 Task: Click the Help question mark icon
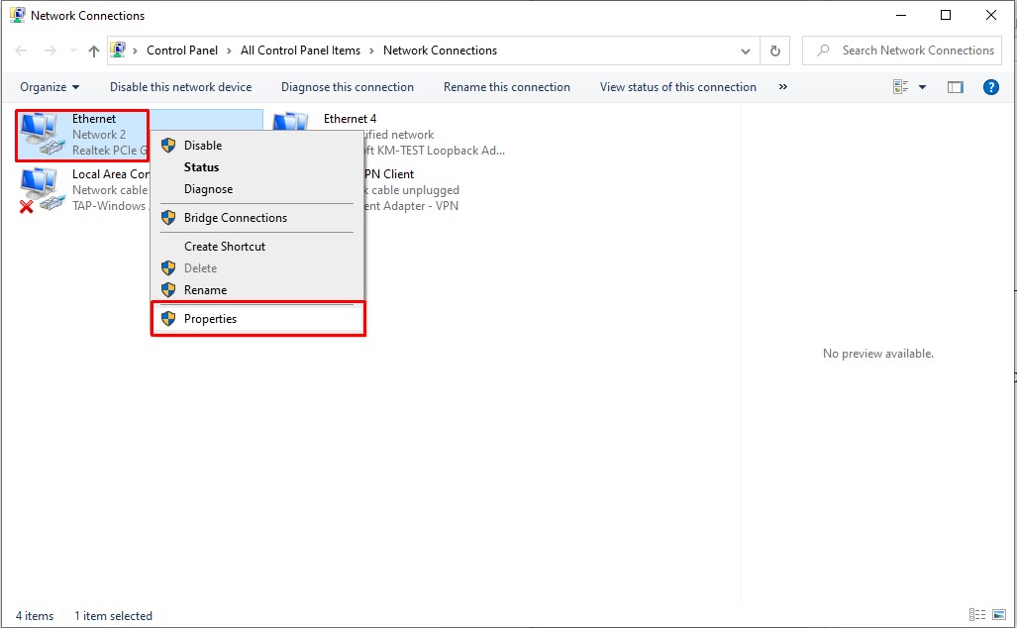tap(990, 87)
